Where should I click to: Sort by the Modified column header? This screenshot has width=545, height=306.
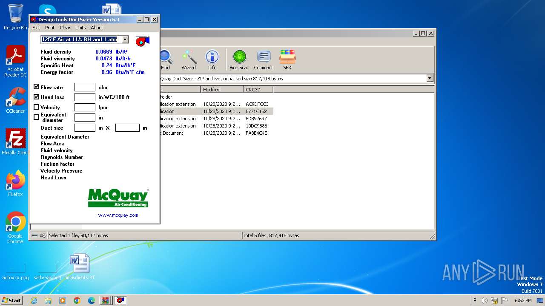tap(222, 89)
